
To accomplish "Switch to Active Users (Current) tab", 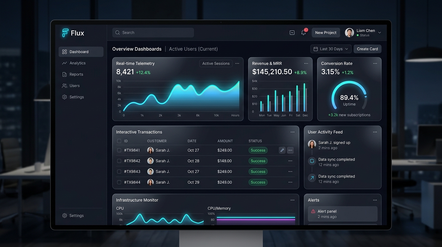I will coord(193,49).
